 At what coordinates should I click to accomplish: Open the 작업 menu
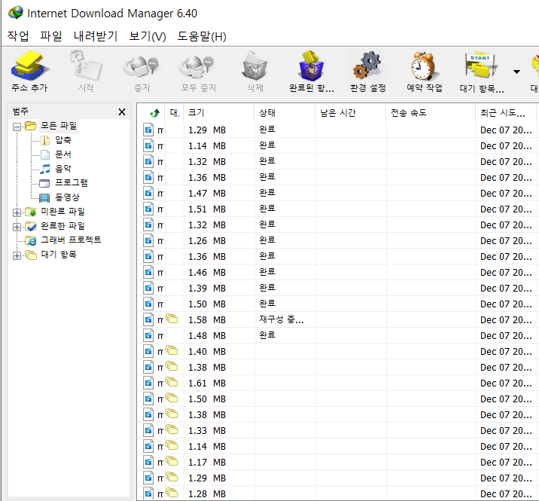(x=18, y=36)
